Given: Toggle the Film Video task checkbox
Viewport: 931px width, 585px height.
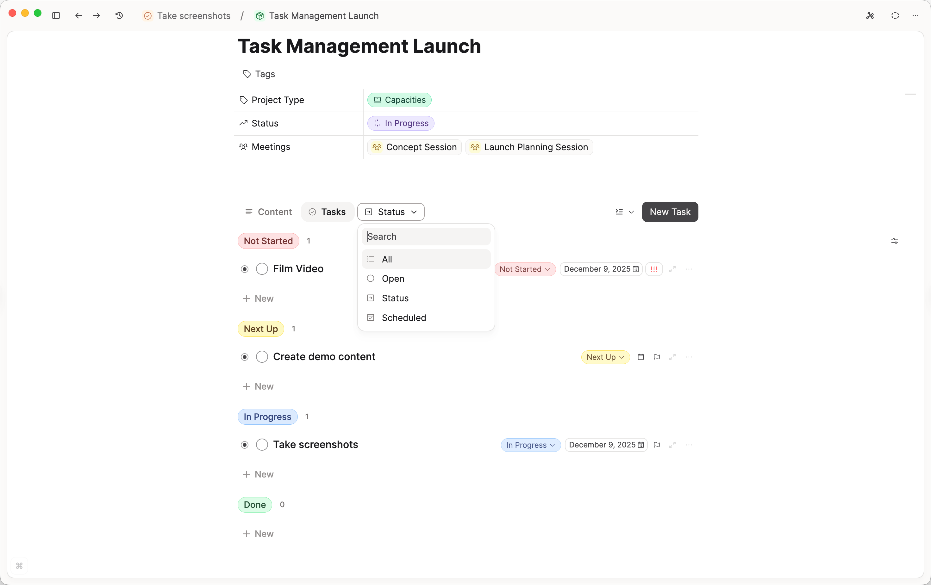Looking at the screenshot, I should click(262, 269).
